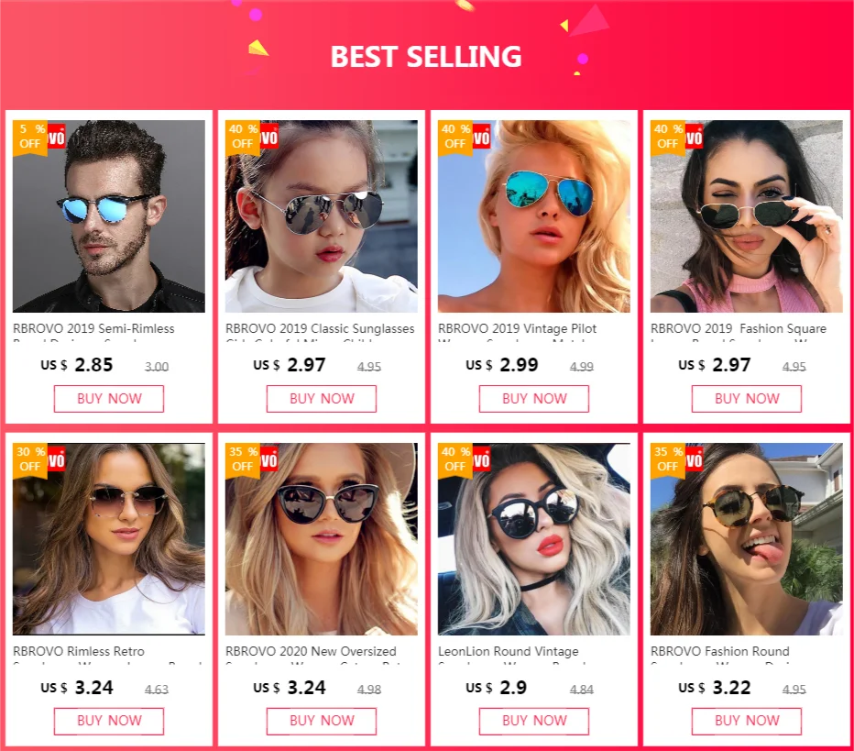Buy the LeonLion Round Vintage at 2.9
Screen dimensions: 854x751
[x=533, y=721]
